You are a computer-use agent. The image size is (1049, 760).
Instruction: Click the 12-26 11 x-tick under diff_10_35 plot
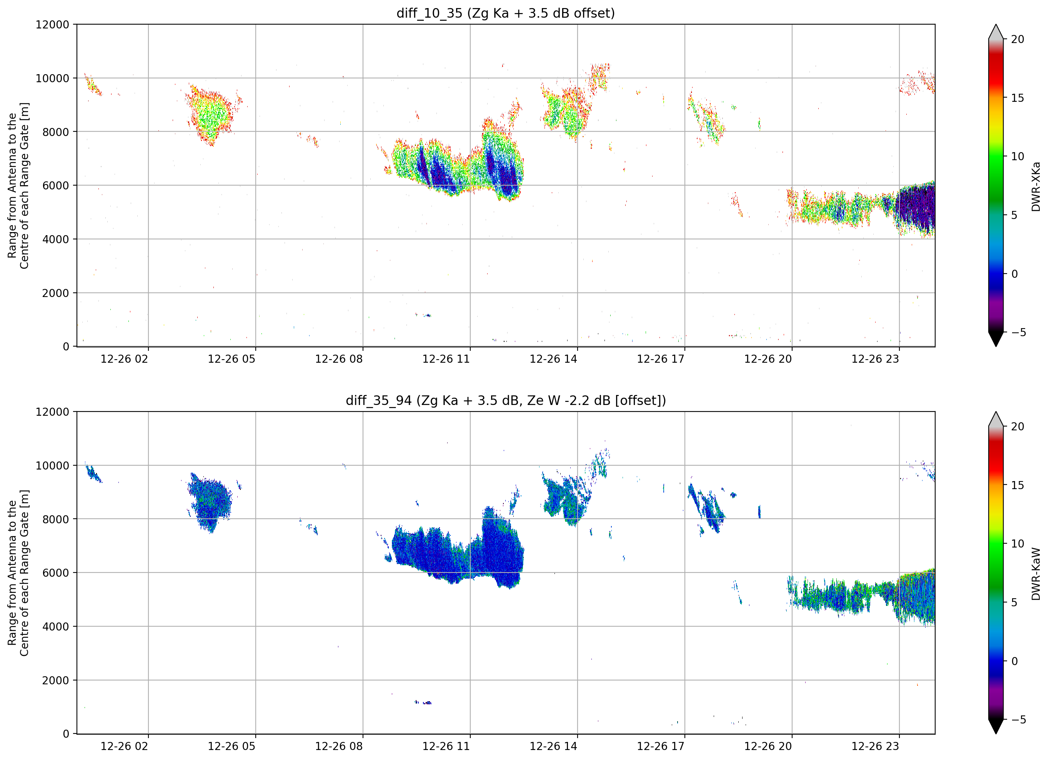[x=446, y=359]
